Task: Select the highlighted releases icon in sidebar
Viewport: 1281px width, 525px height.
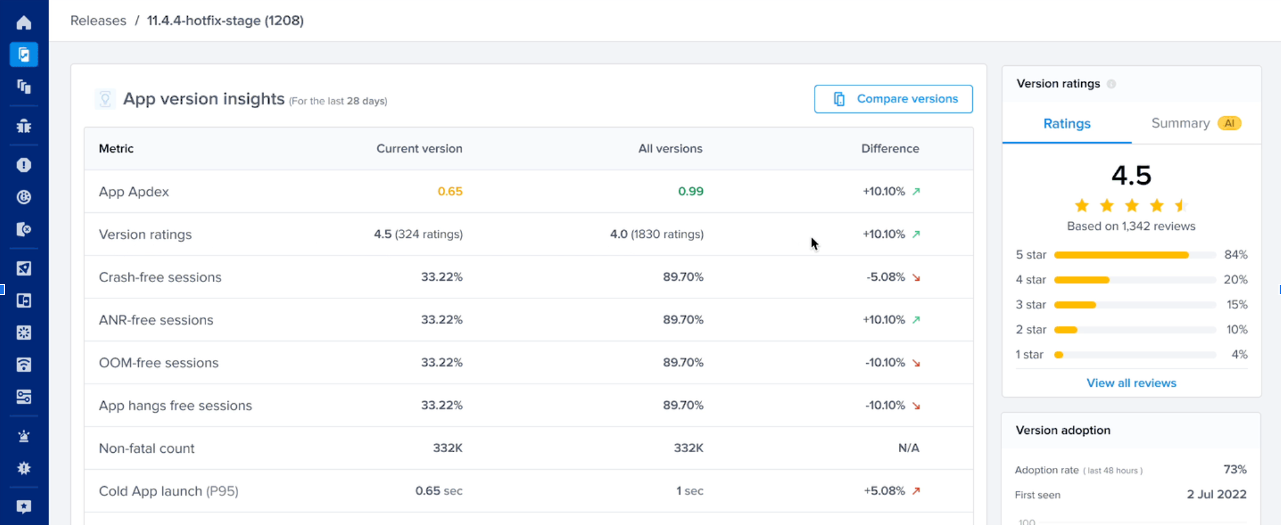Action: coord(24,55)
